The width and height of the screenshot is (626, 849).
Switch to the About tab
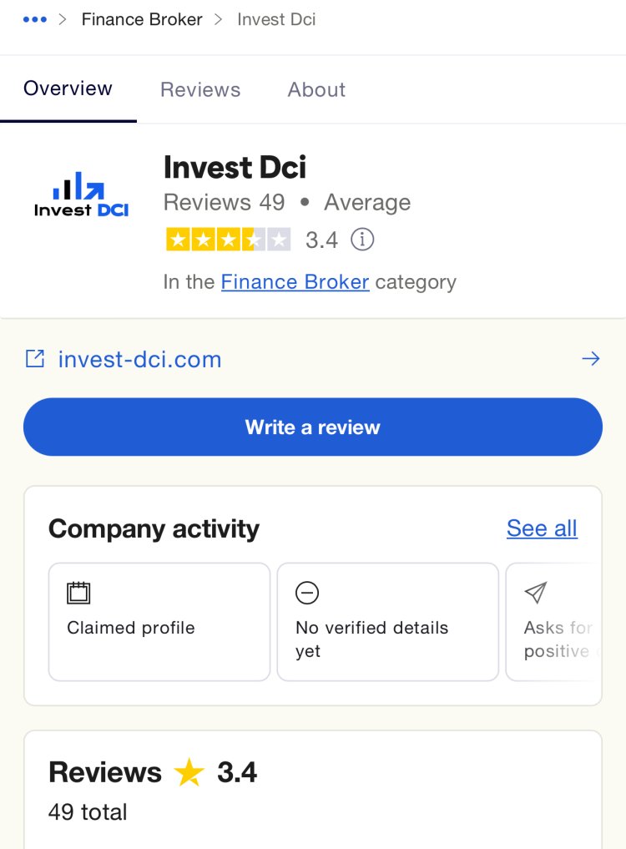[x=316, y=89]
